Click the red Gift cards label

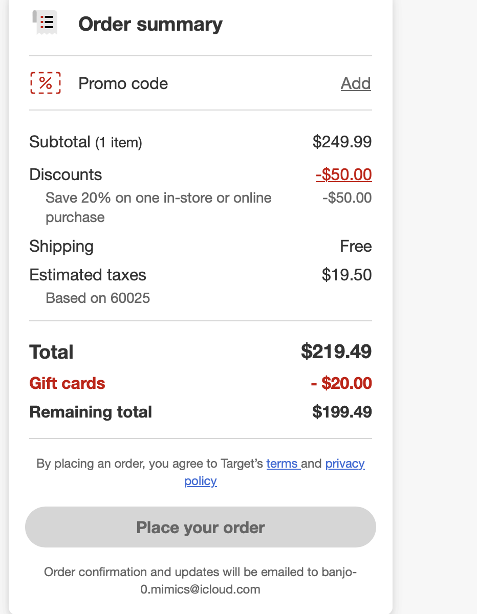67,383
